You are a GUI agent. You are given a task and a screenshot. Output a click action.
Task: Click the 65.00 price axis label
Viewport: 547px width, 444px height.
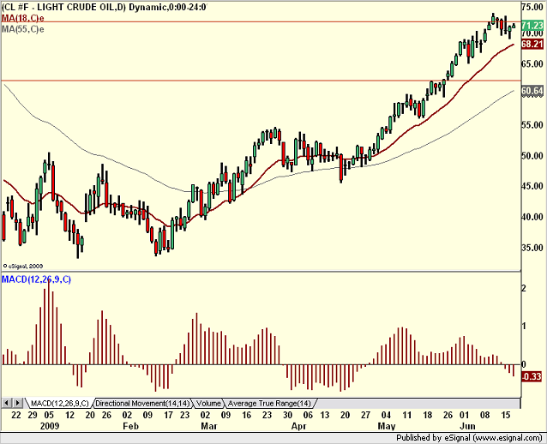[532, 63]
